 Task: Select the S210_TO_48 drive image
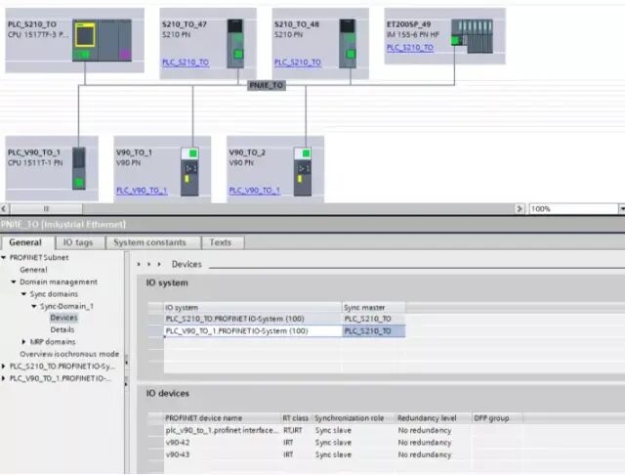click(x=348, y=43)
